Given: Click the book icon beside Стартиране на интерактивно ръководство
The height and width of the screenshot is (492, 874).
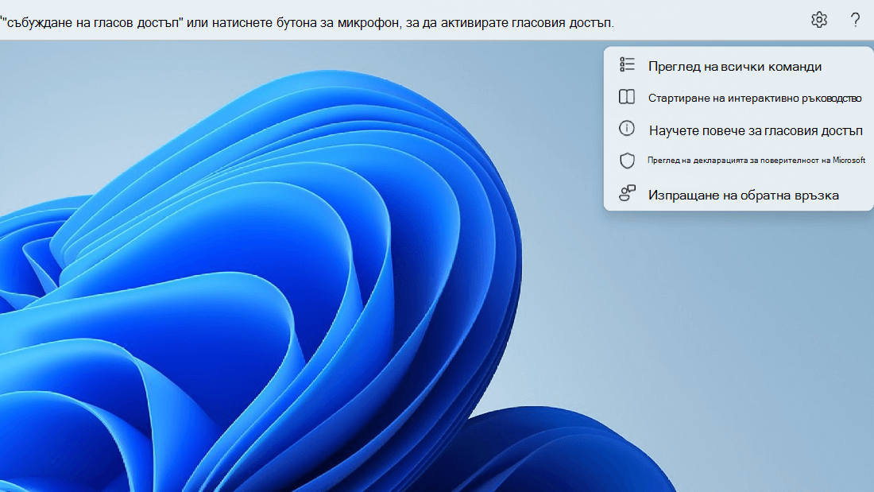Looking at the screenshot, I should (627, 96).
